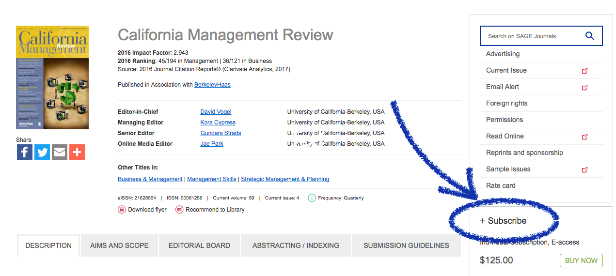Open the Advertising sidebar item
Image resolution: width=616 pixels, height=276 pixels.
(x=503, y=54)
